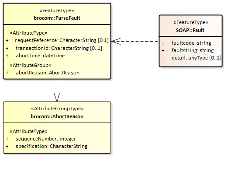Select the SOAP::Fault class title

pyautogui.click(x=190, y=30)
